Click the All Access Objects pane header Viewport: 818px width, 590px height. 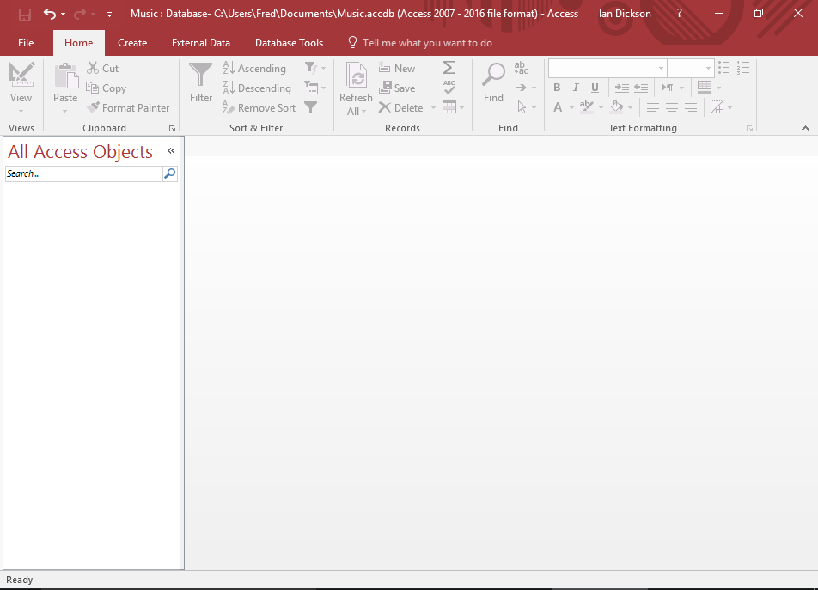81,152
